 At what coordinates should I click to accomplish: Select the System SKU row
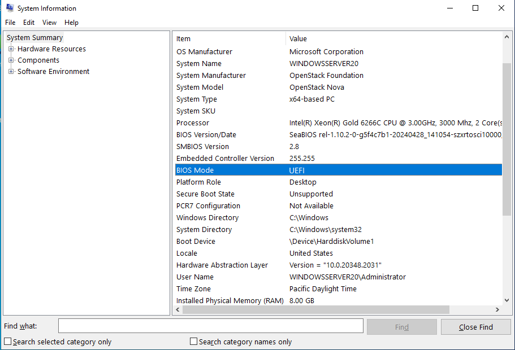click(338, 111)
